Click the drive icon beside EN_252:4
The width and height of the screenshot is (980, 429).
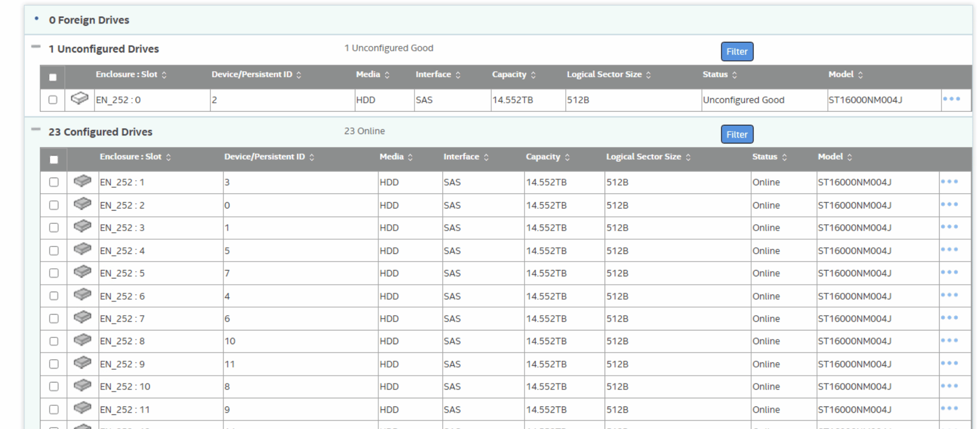click(82, 249)
